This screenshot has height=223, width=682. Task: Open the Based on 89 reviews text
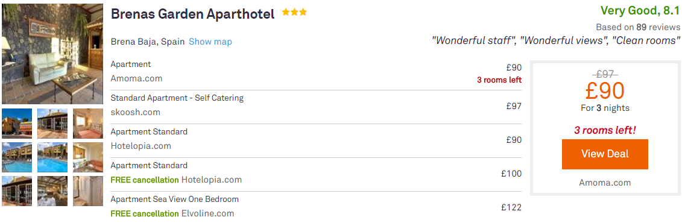637,27
